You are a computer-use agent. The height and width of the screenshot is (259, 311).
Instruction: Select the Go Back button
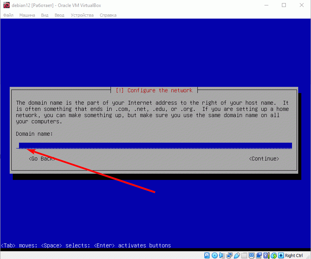[x=42, y=159]
